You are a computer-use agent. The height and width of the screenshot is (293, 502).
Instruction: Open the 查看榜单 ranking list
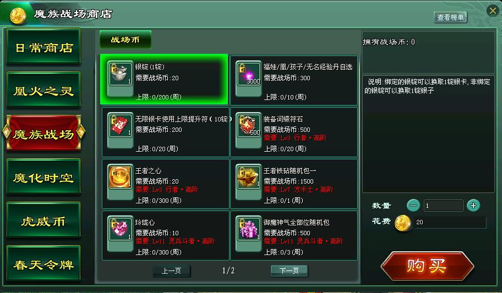[450, 17]
